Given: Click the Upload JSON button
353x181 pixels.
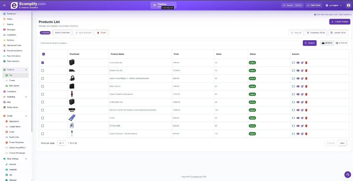Looking at the screenshot, I should 338,33.
